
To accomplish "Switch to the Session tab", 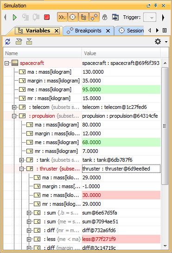I will click(x=131, y=31).
